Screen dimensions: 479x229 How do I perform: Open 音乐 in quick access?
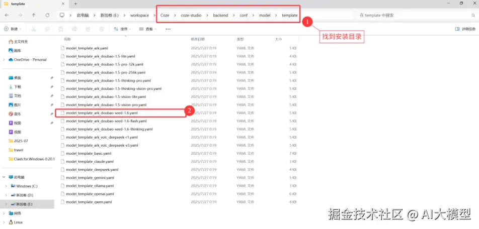point(15,113)
